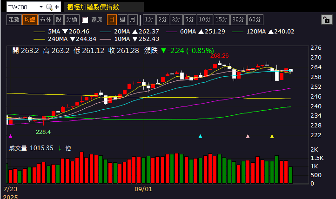Viewport: 336px width, 199px height.
Task: Switch to 3分 interval
Action: (176, 20)
